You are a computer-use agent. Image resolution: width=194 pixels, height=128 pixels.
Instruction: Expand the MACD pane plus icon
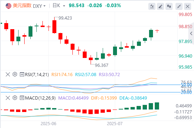pyautogui.click(x=22, y=98)
